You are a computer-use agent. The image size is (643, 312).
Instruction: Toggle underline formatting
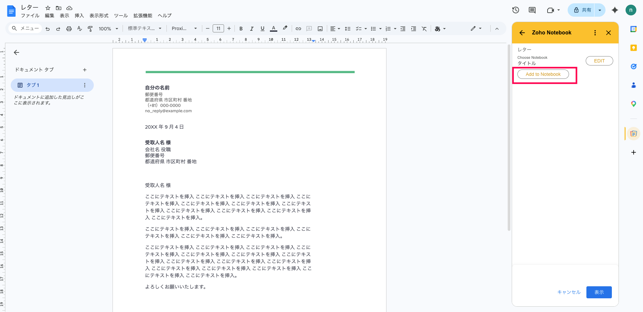tap(263, 29)
